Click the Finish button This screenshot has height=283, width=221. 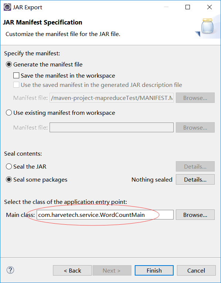154,270
